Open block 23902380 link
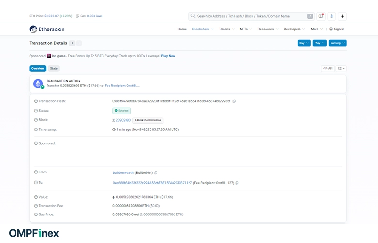Screen dimensions: 378x243 [123, 120]
